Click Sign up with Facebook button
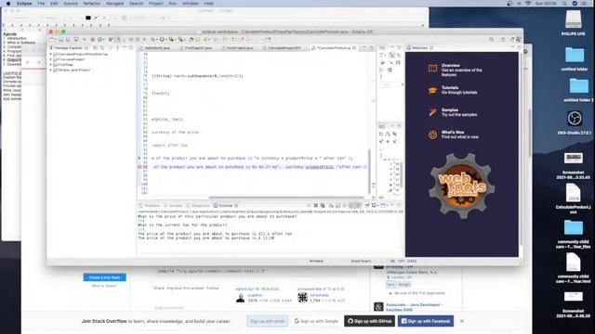The image size is (595, 334). click(426, 321)
